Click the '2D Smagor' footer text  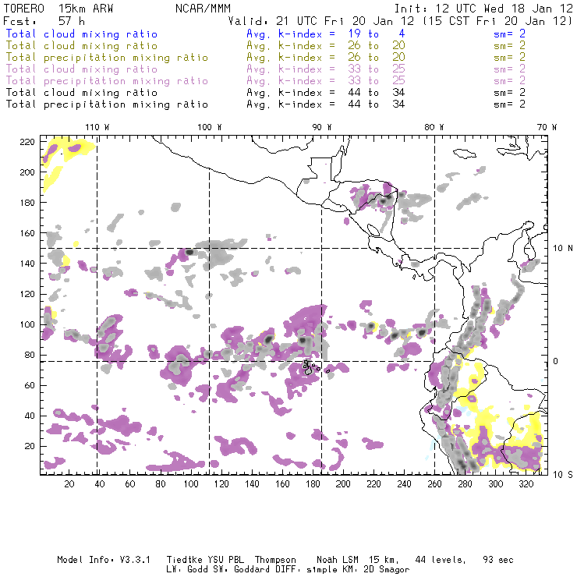click(x=387, y=570)
